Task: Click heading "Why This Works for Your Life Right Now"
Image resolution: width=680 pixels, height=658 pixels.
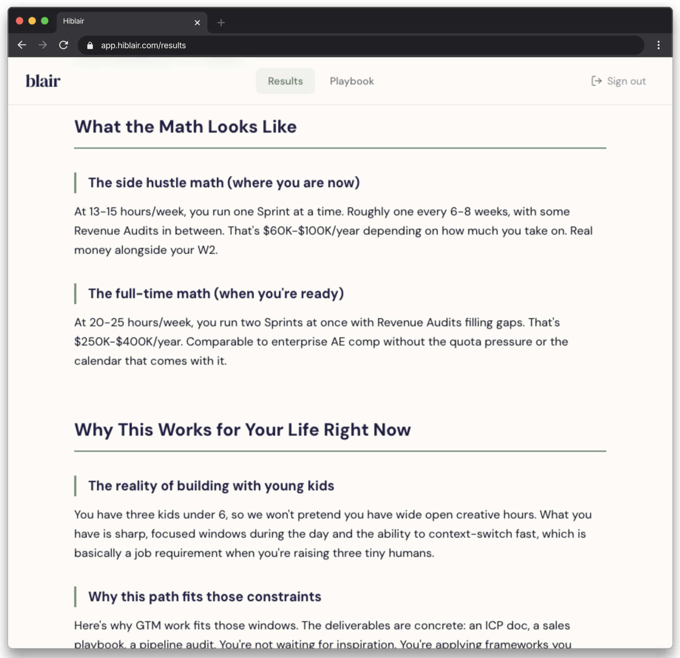Action: (x=242, y=430)
